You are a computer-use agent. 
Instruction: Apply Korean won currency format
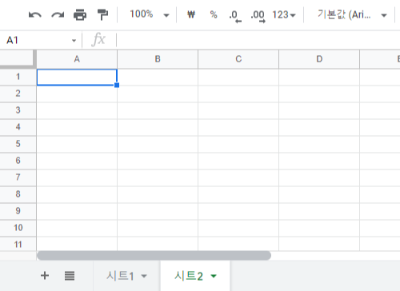191,14
